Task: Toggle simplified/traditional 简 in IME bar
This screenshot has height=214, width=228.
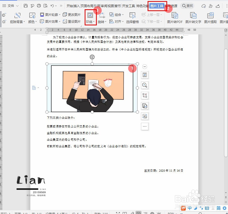Action: (218, 208)
